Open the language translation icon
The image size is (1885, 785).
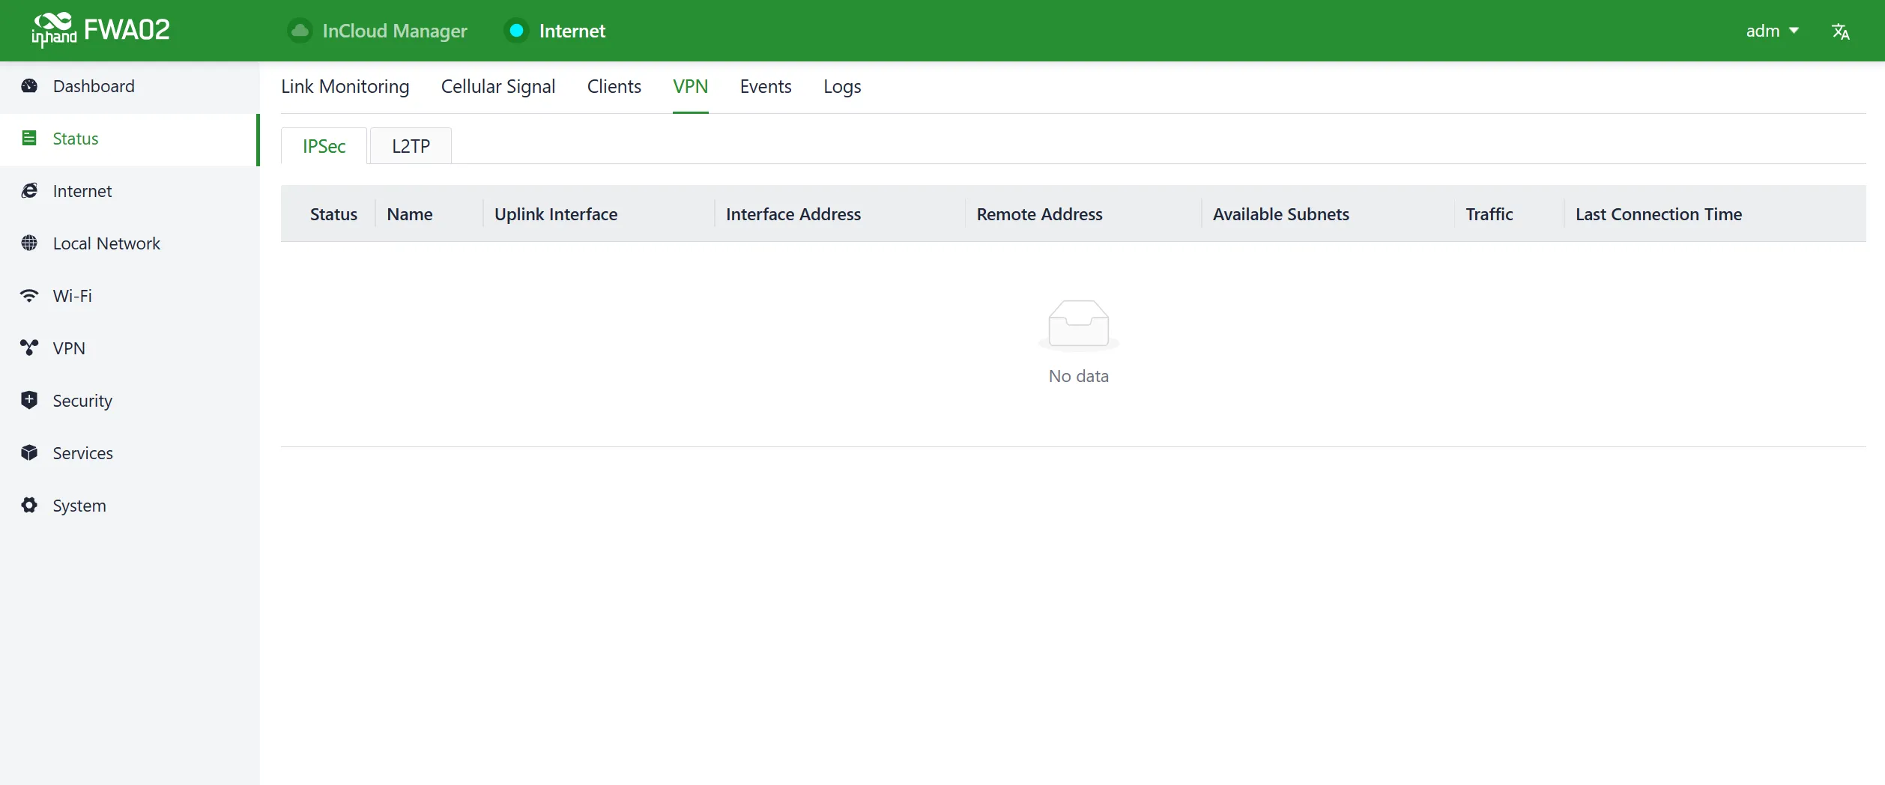(1841, 31)
